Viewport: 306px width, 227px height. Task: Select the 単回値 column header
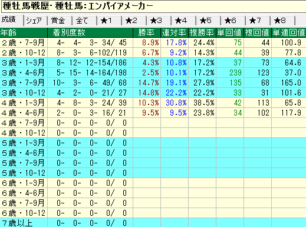pyautogui.click(x=230, y=32)
